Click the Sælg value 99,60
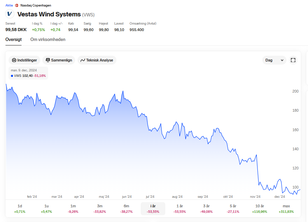308x222 pixels. click(x=88, y=30)
